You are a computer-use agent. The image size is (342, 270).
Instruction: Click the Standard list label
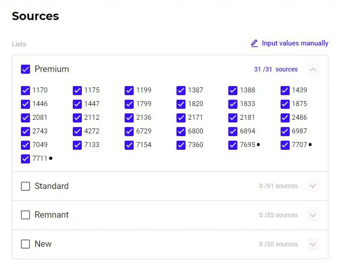(51, 186)
